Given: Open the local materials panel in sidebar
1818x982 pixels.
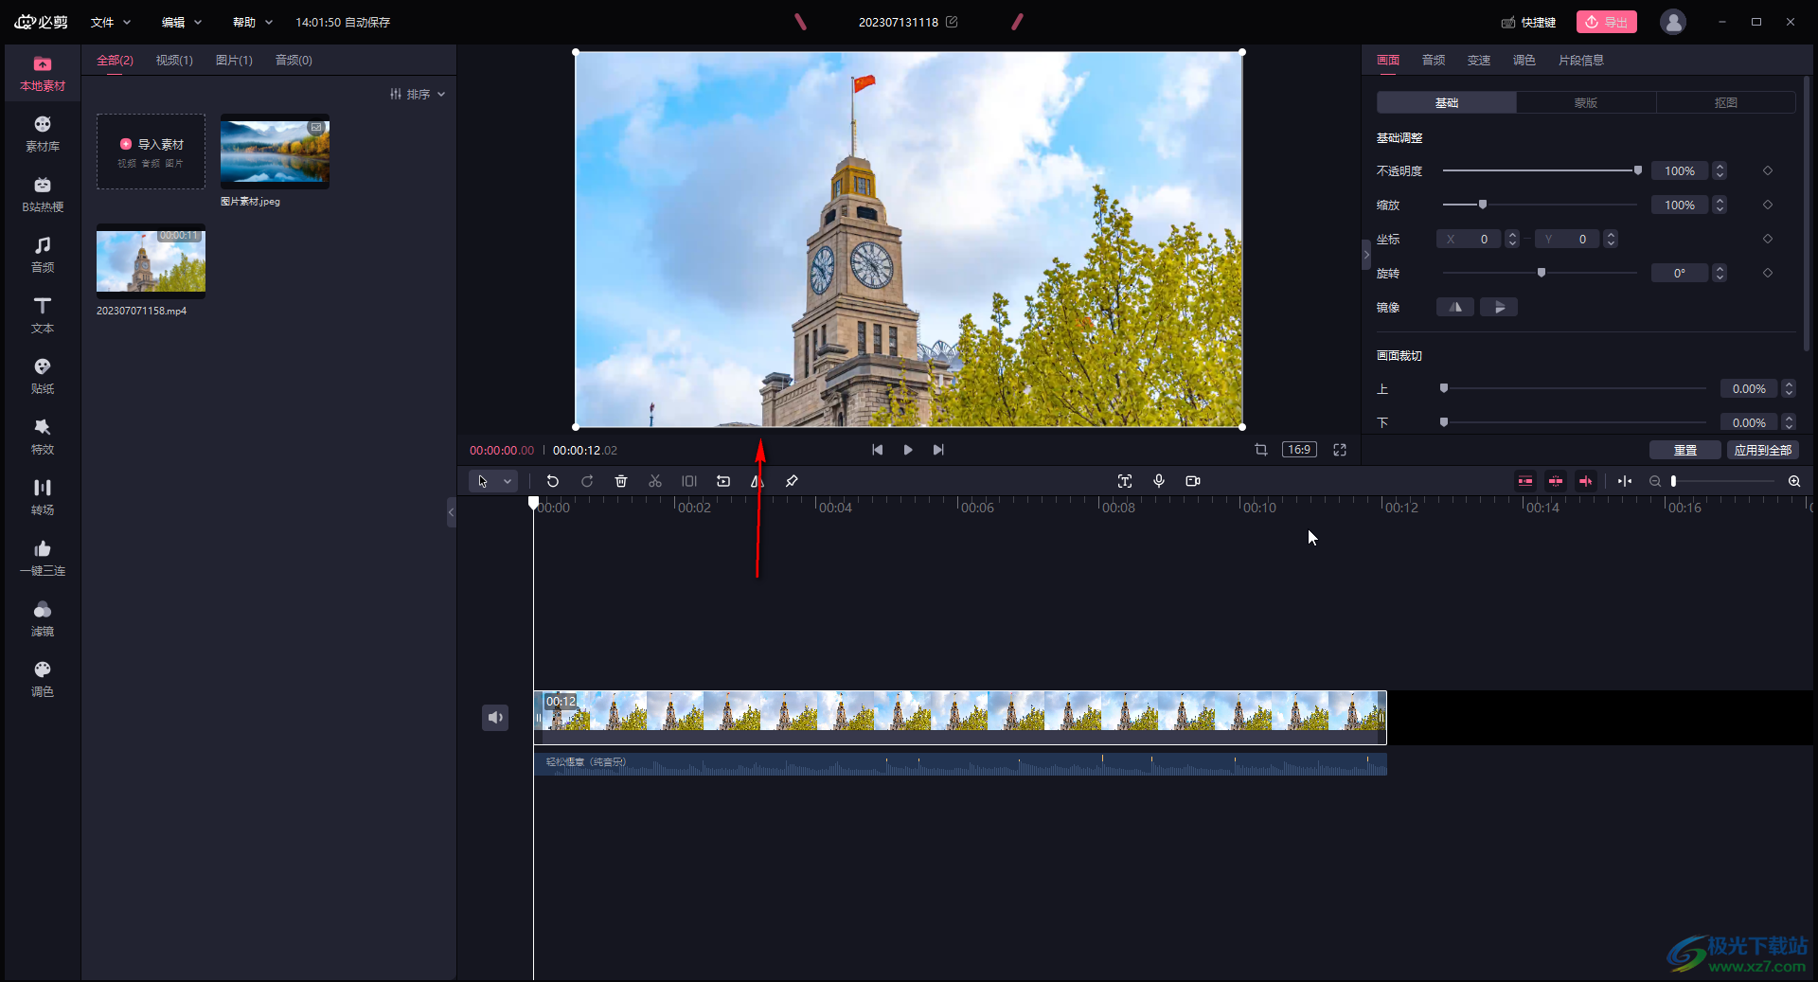Looking at the screenshot, I should [43, 74].
